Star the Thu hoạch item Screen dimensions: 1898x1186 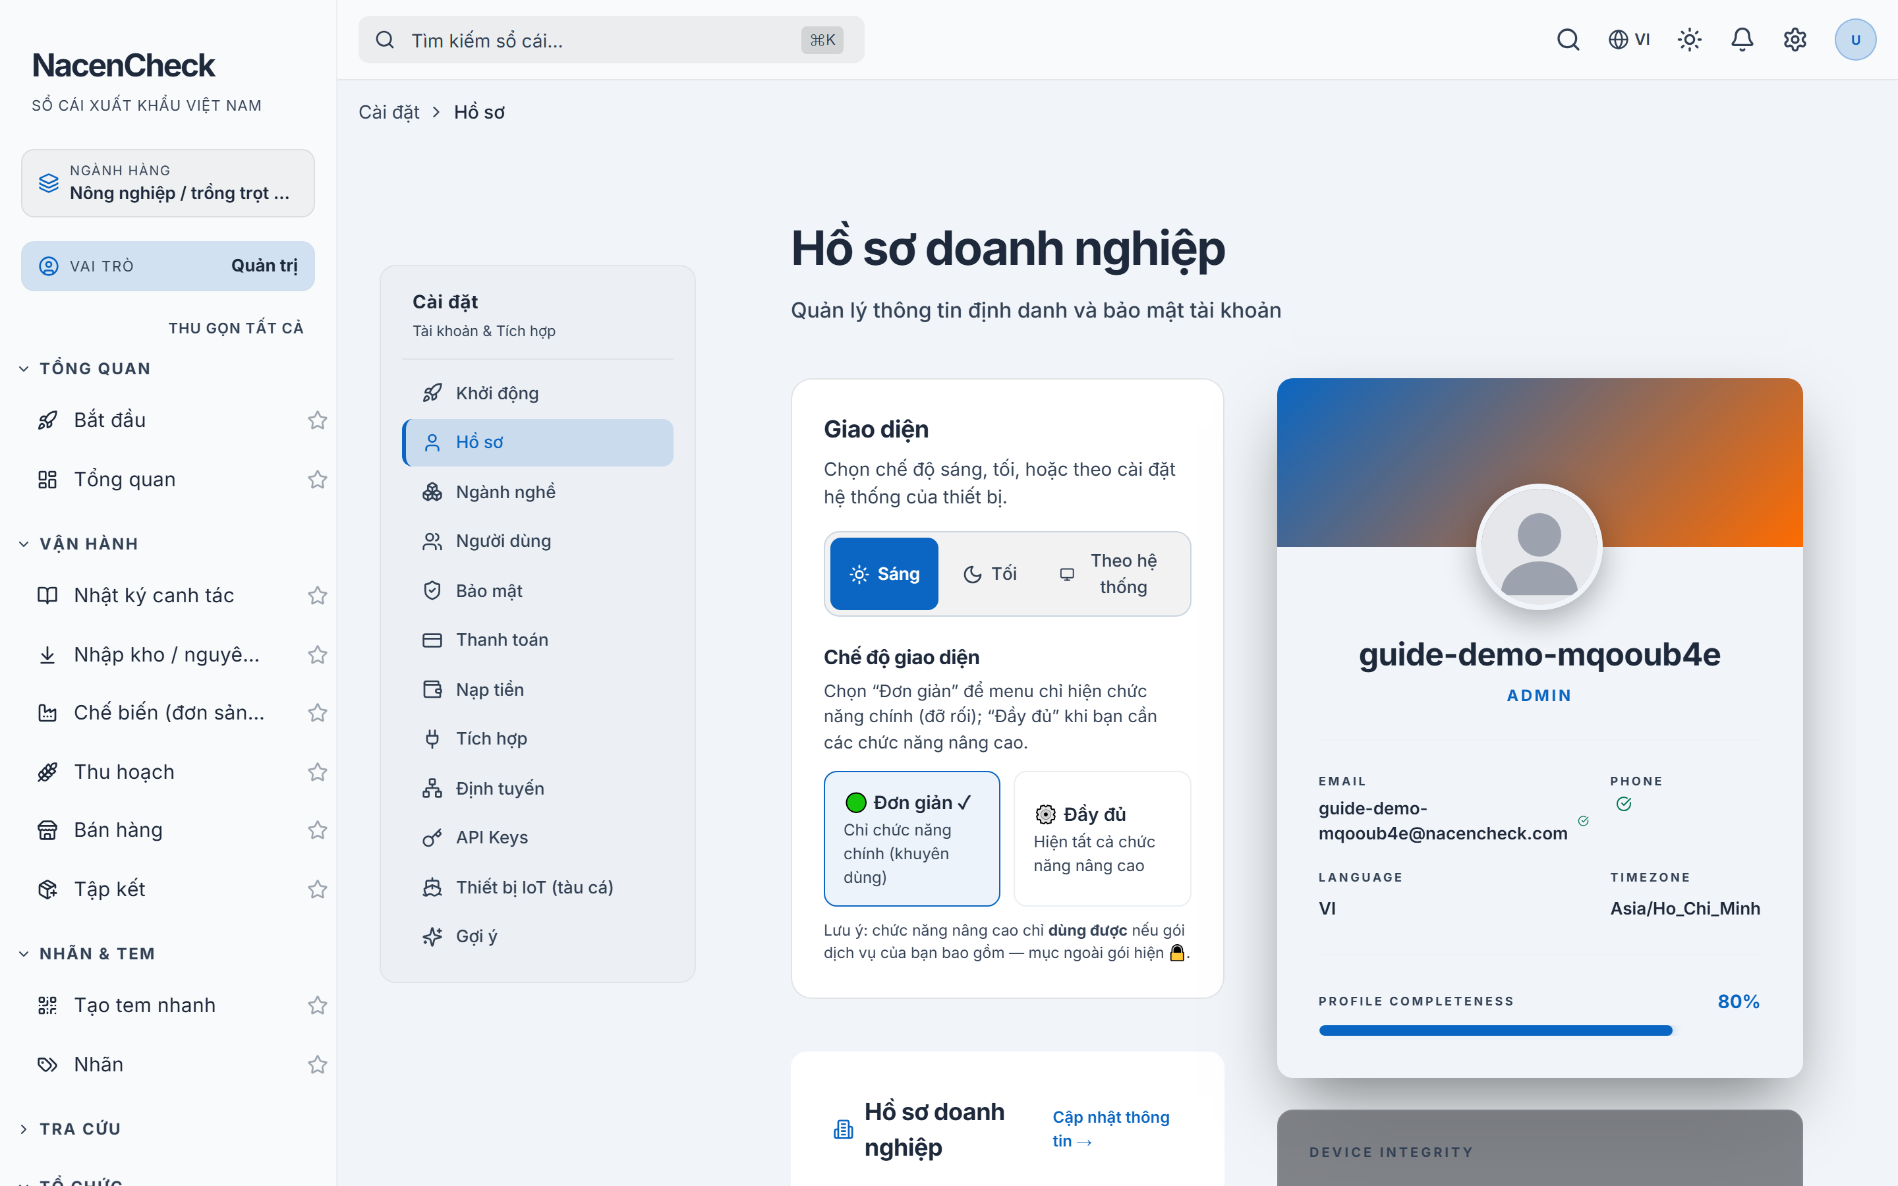317,772
